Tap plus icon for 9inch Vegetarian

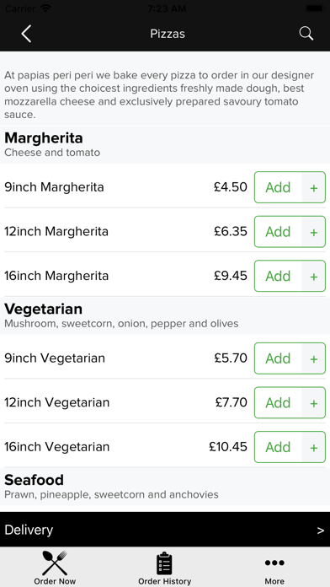pos(314,358)
